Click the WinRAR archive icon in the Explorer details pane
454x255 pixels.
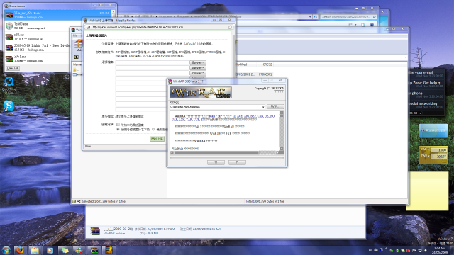(95, 231)
